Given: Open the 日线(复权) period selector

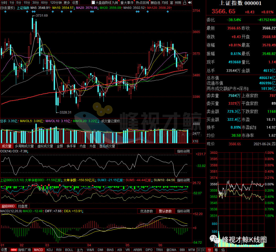Looking at the screenshot, I should coord(8,8).
